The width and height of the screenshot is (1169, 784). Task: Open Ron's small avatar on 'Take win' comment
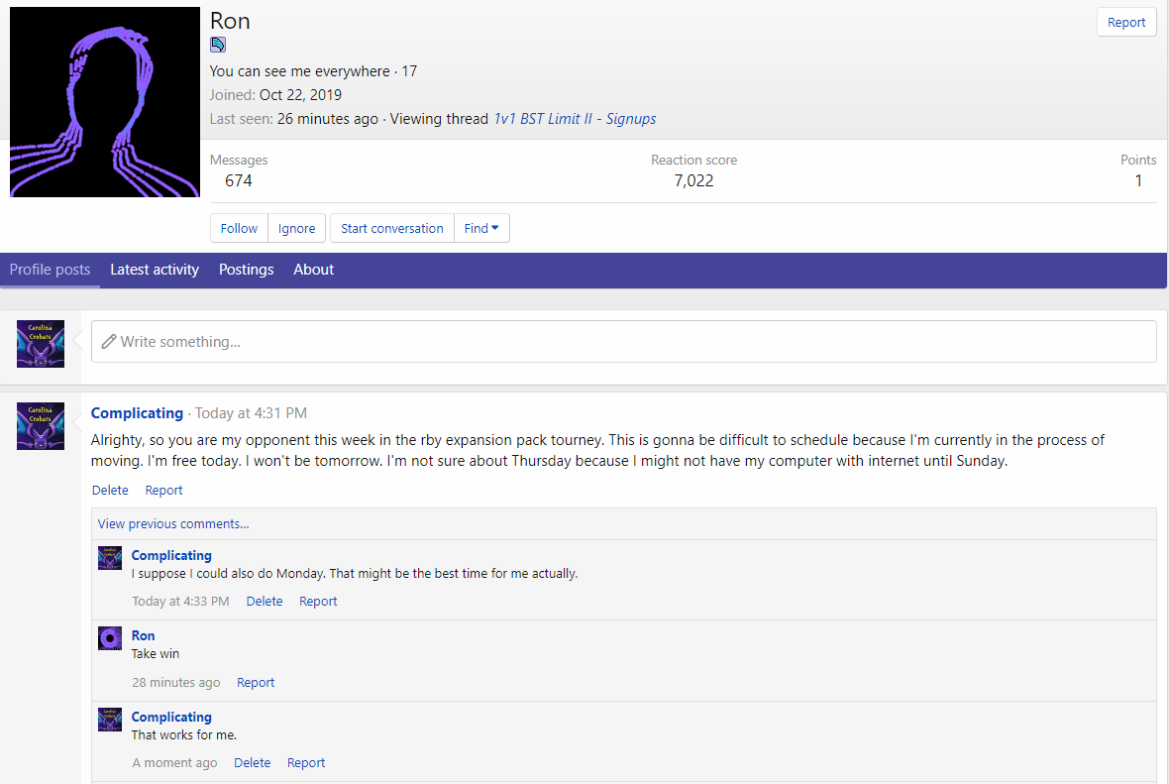pos(110,638)
